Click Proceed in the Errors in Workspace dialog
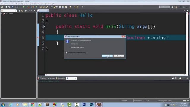The image size is (190, 107). click(107, 56)
